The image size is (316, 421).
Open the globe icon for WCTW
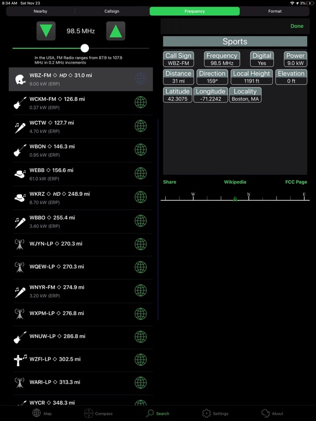click(140, 126)
